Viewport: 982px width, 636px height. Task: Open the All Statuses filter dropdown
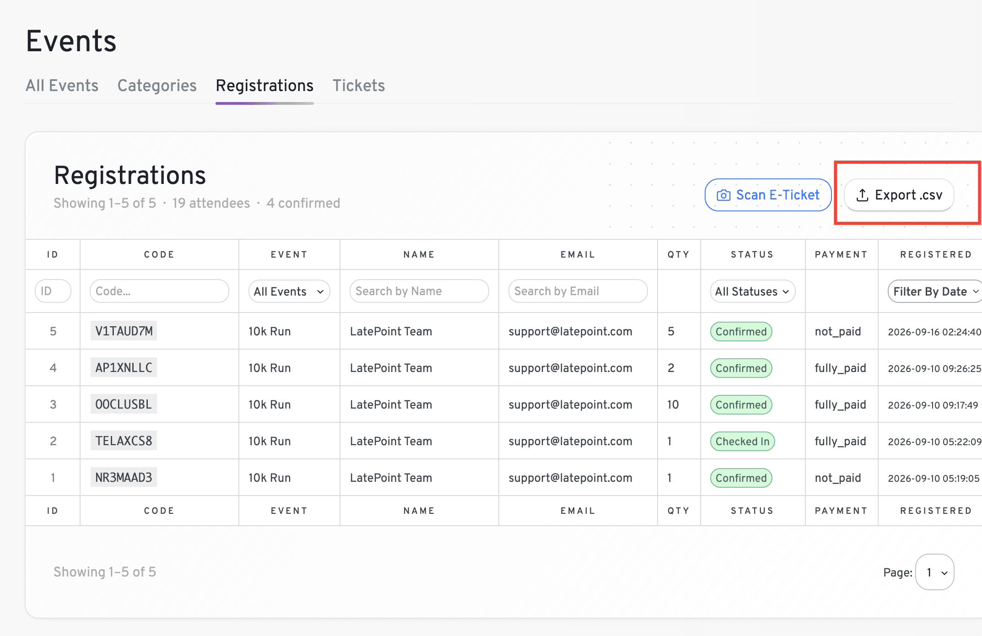[753, 291]
